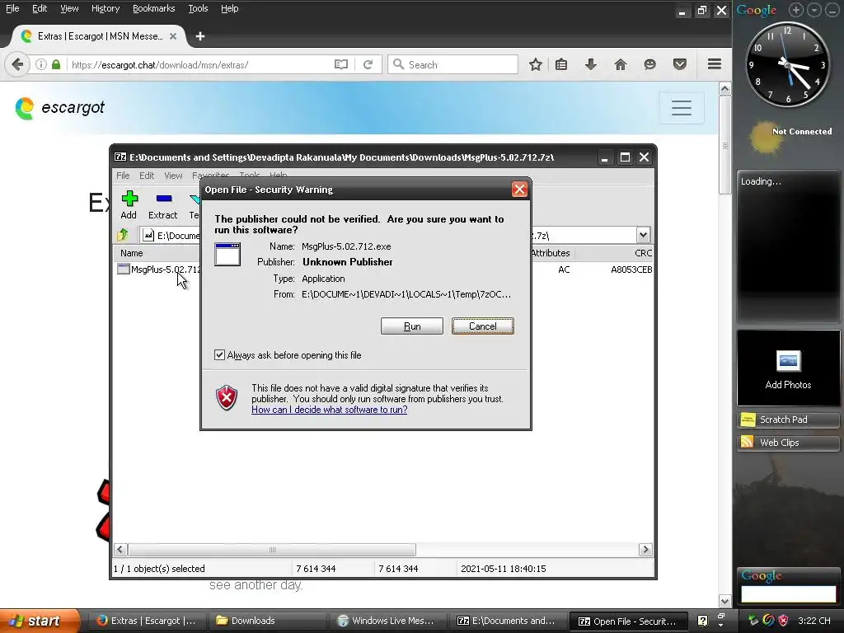
Task: Click the 7-Zip up-folder icon
Action: [124, 235]
